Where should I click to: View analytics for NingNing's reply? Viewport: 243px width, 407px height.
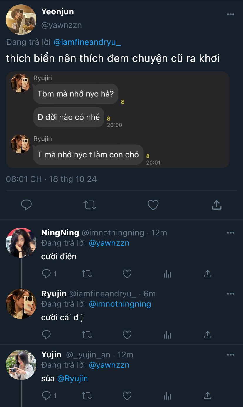click(167, 274)
